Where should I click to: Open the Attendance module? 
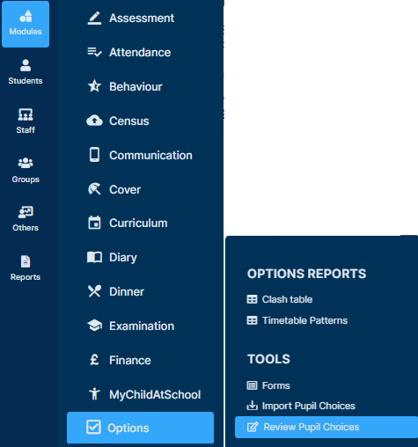click(140, 53)
